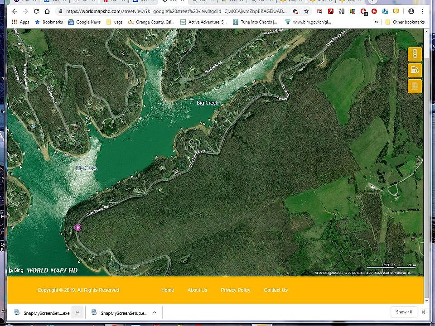Click Show all downloads button
Image resolution: width=435 pixels, height=326 pixels.
click(x=403, y=312)
